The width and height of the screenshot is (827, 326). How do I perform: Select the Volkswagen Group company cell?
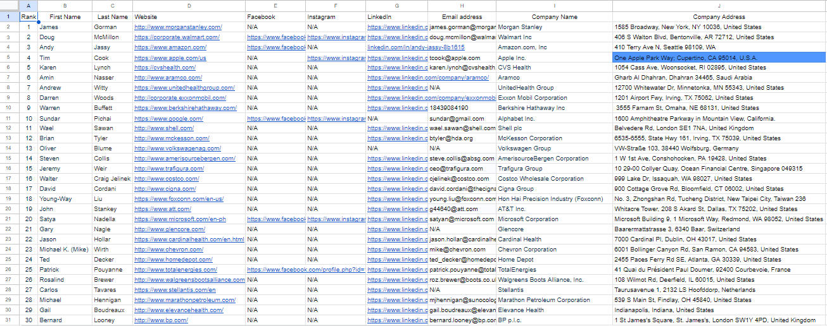click(x=555, y=148)
